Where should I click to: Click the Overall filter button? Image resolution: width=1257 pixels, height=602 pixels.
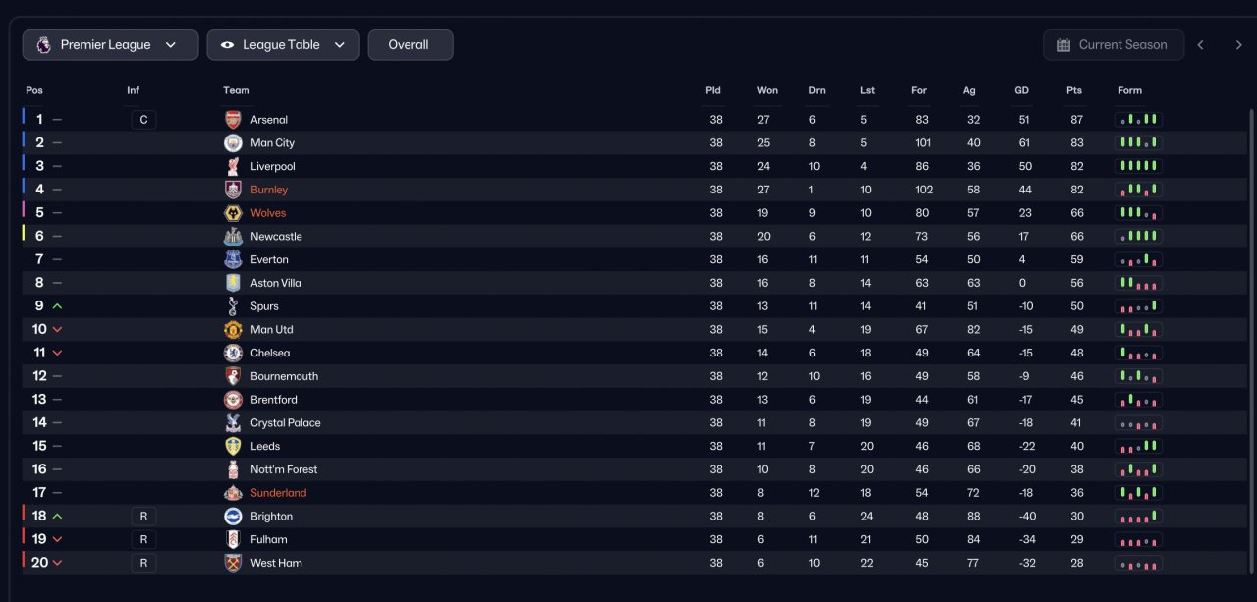tap(410, 45)
